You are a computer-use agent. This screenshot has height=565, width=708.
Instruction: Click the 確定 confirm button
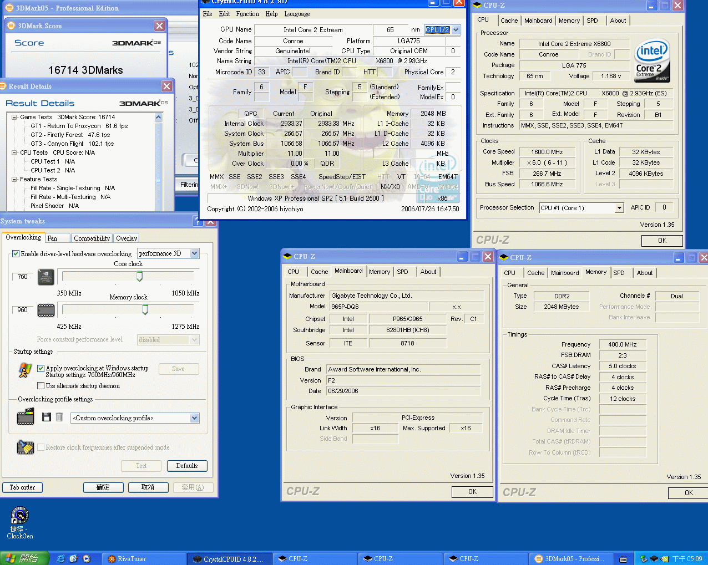point(103,487)
